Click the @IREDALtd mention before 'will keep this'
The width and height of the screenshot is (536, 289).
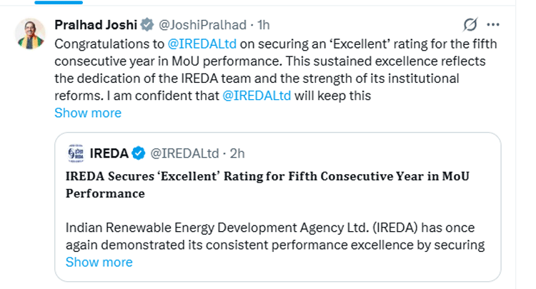point(257,96)
